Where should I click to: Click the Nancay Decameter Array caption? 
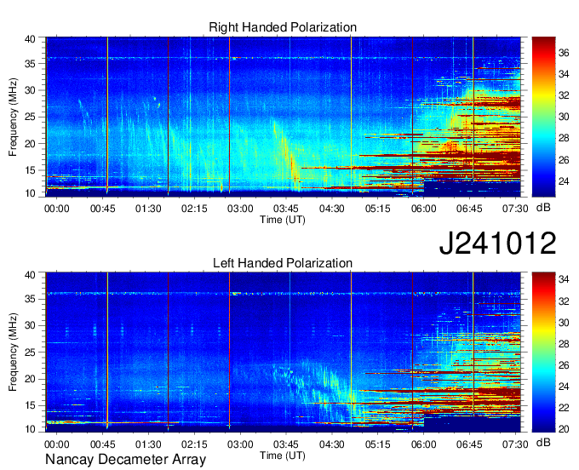125,460
